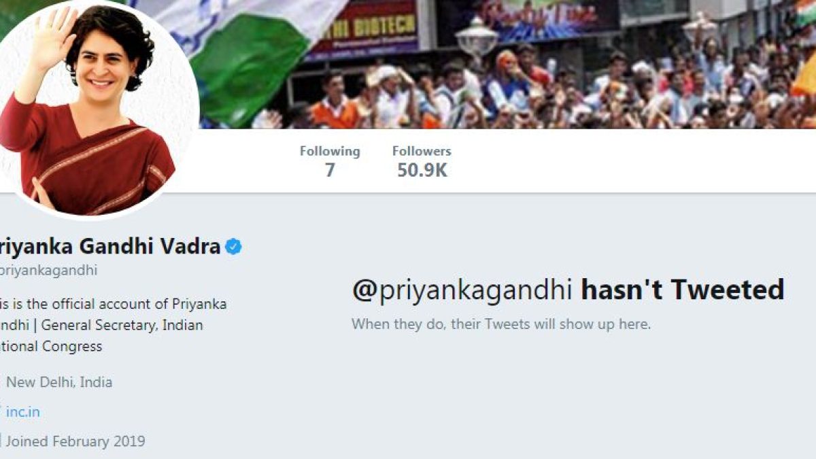The height and width of the screenshot is (459, 816).
Task: Click the gray handle below the display name
Action: coord(49,270)
